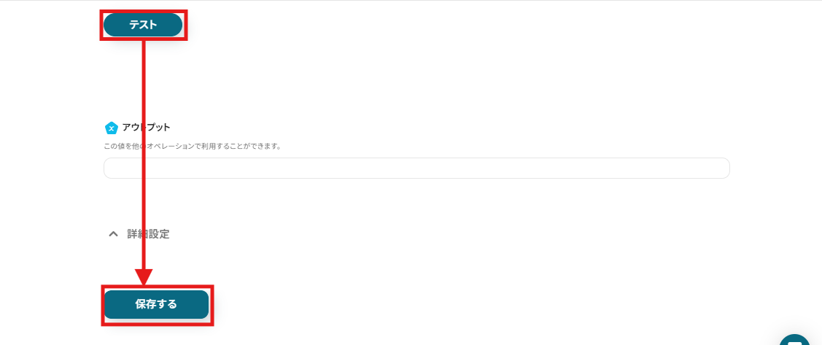
Task: Click the x symbol inside the pentagon icon
Action: [x=111, y=128]
